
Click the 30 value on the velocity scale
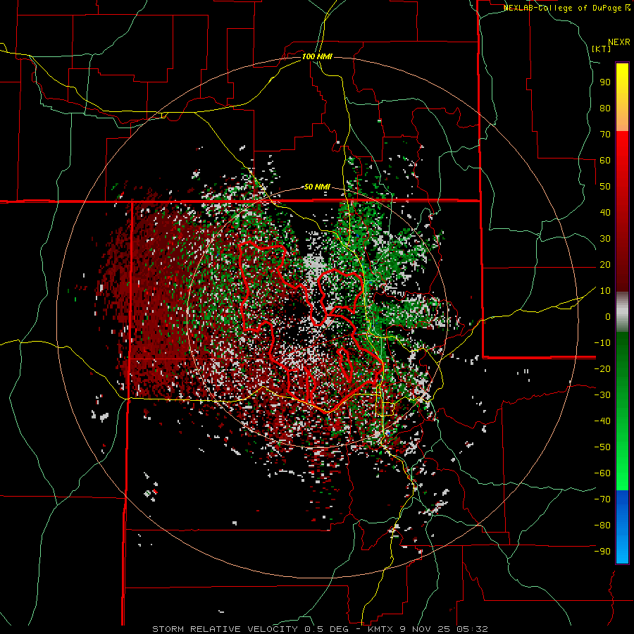605,239
